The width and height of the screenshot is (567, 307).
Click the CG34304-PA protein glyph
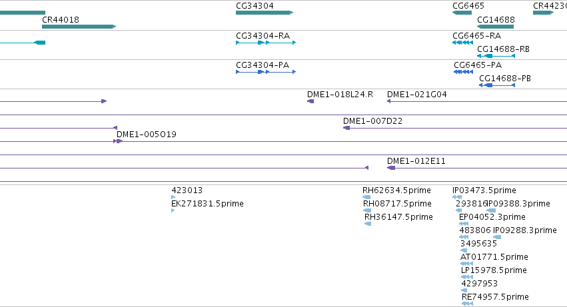click(x=266, y=72)
